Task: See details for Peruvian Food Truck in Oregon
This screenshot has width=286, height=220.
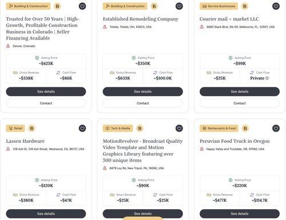Action: (240, 214)
